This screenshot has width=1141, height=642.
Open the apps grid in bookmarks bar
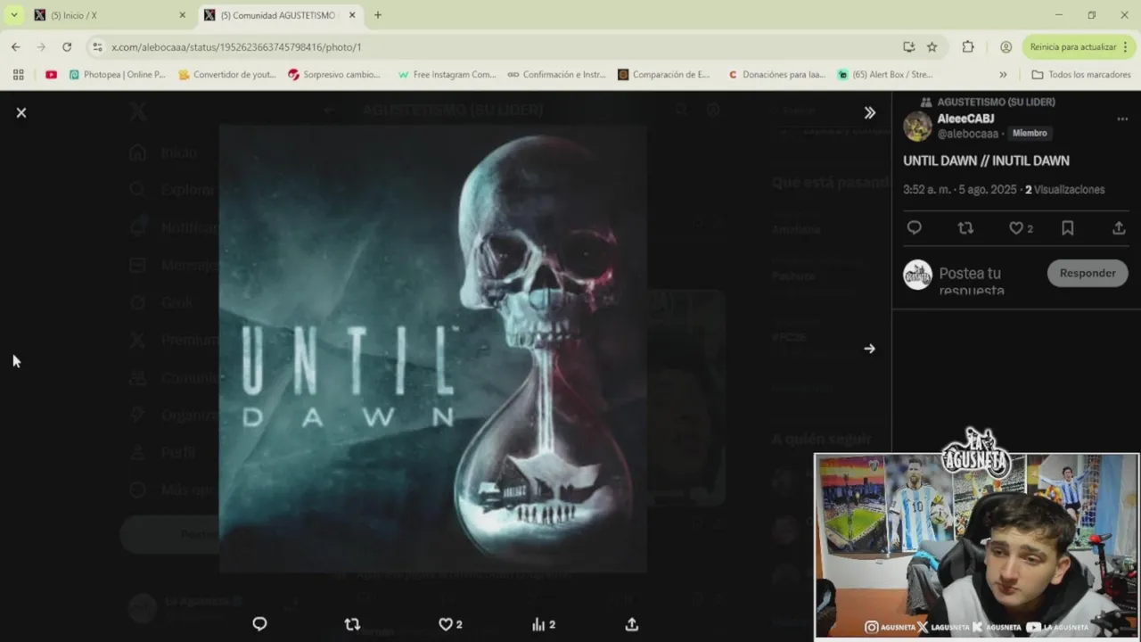click(18, 75)
